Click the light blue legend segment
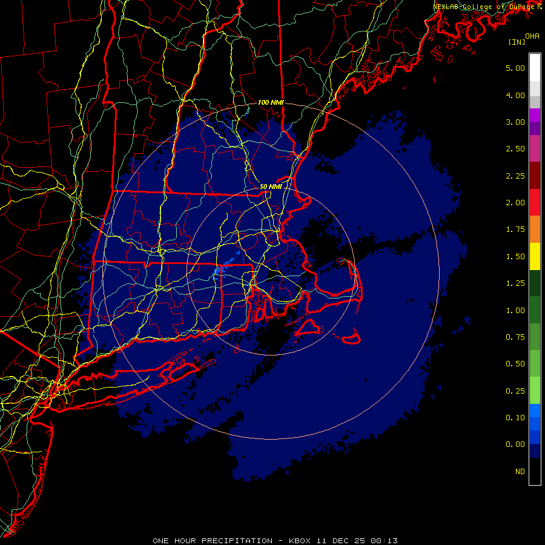Screen dimensions: 545x545 point(535,411)
